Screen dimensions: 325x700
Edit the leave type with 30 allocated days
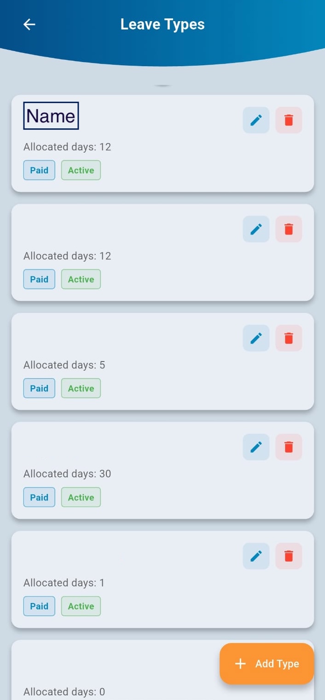tap(256, 447)
